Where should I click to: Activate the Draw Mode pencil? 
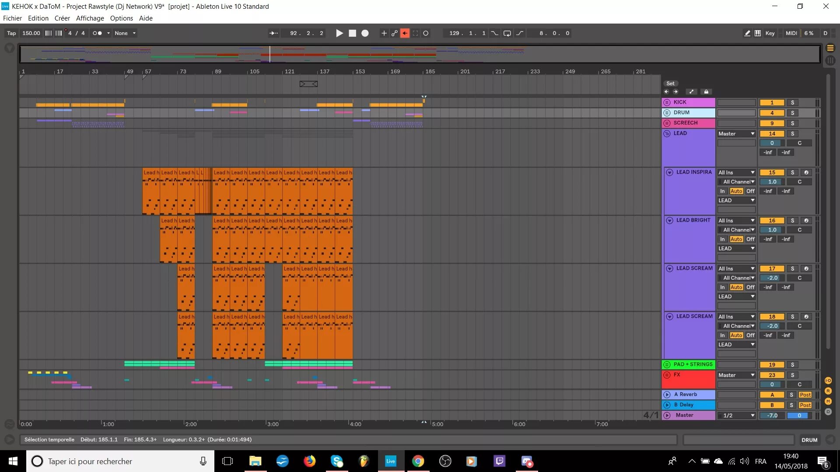747,33
